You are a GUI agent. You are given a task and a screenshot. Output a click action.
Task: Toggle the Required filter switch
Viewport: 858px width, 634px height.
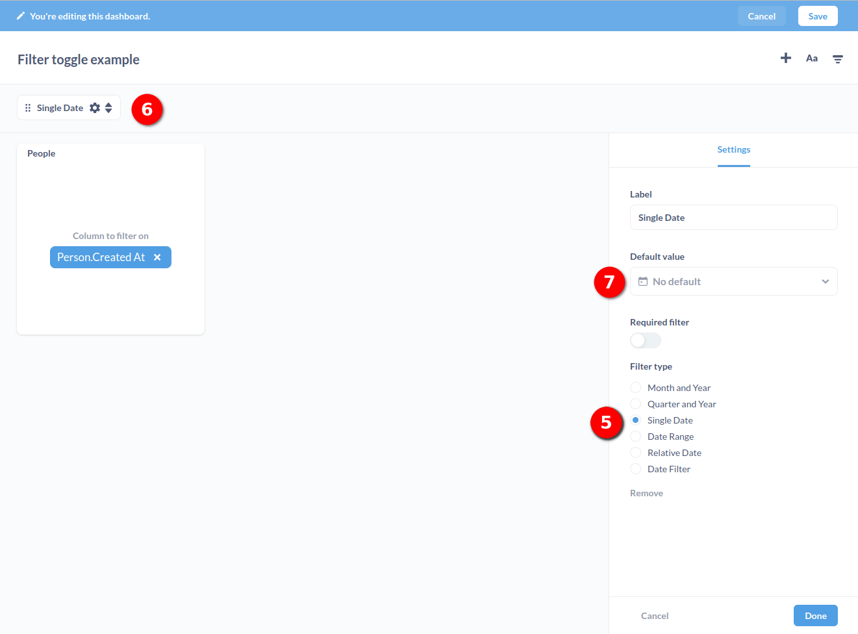point(646,340)
